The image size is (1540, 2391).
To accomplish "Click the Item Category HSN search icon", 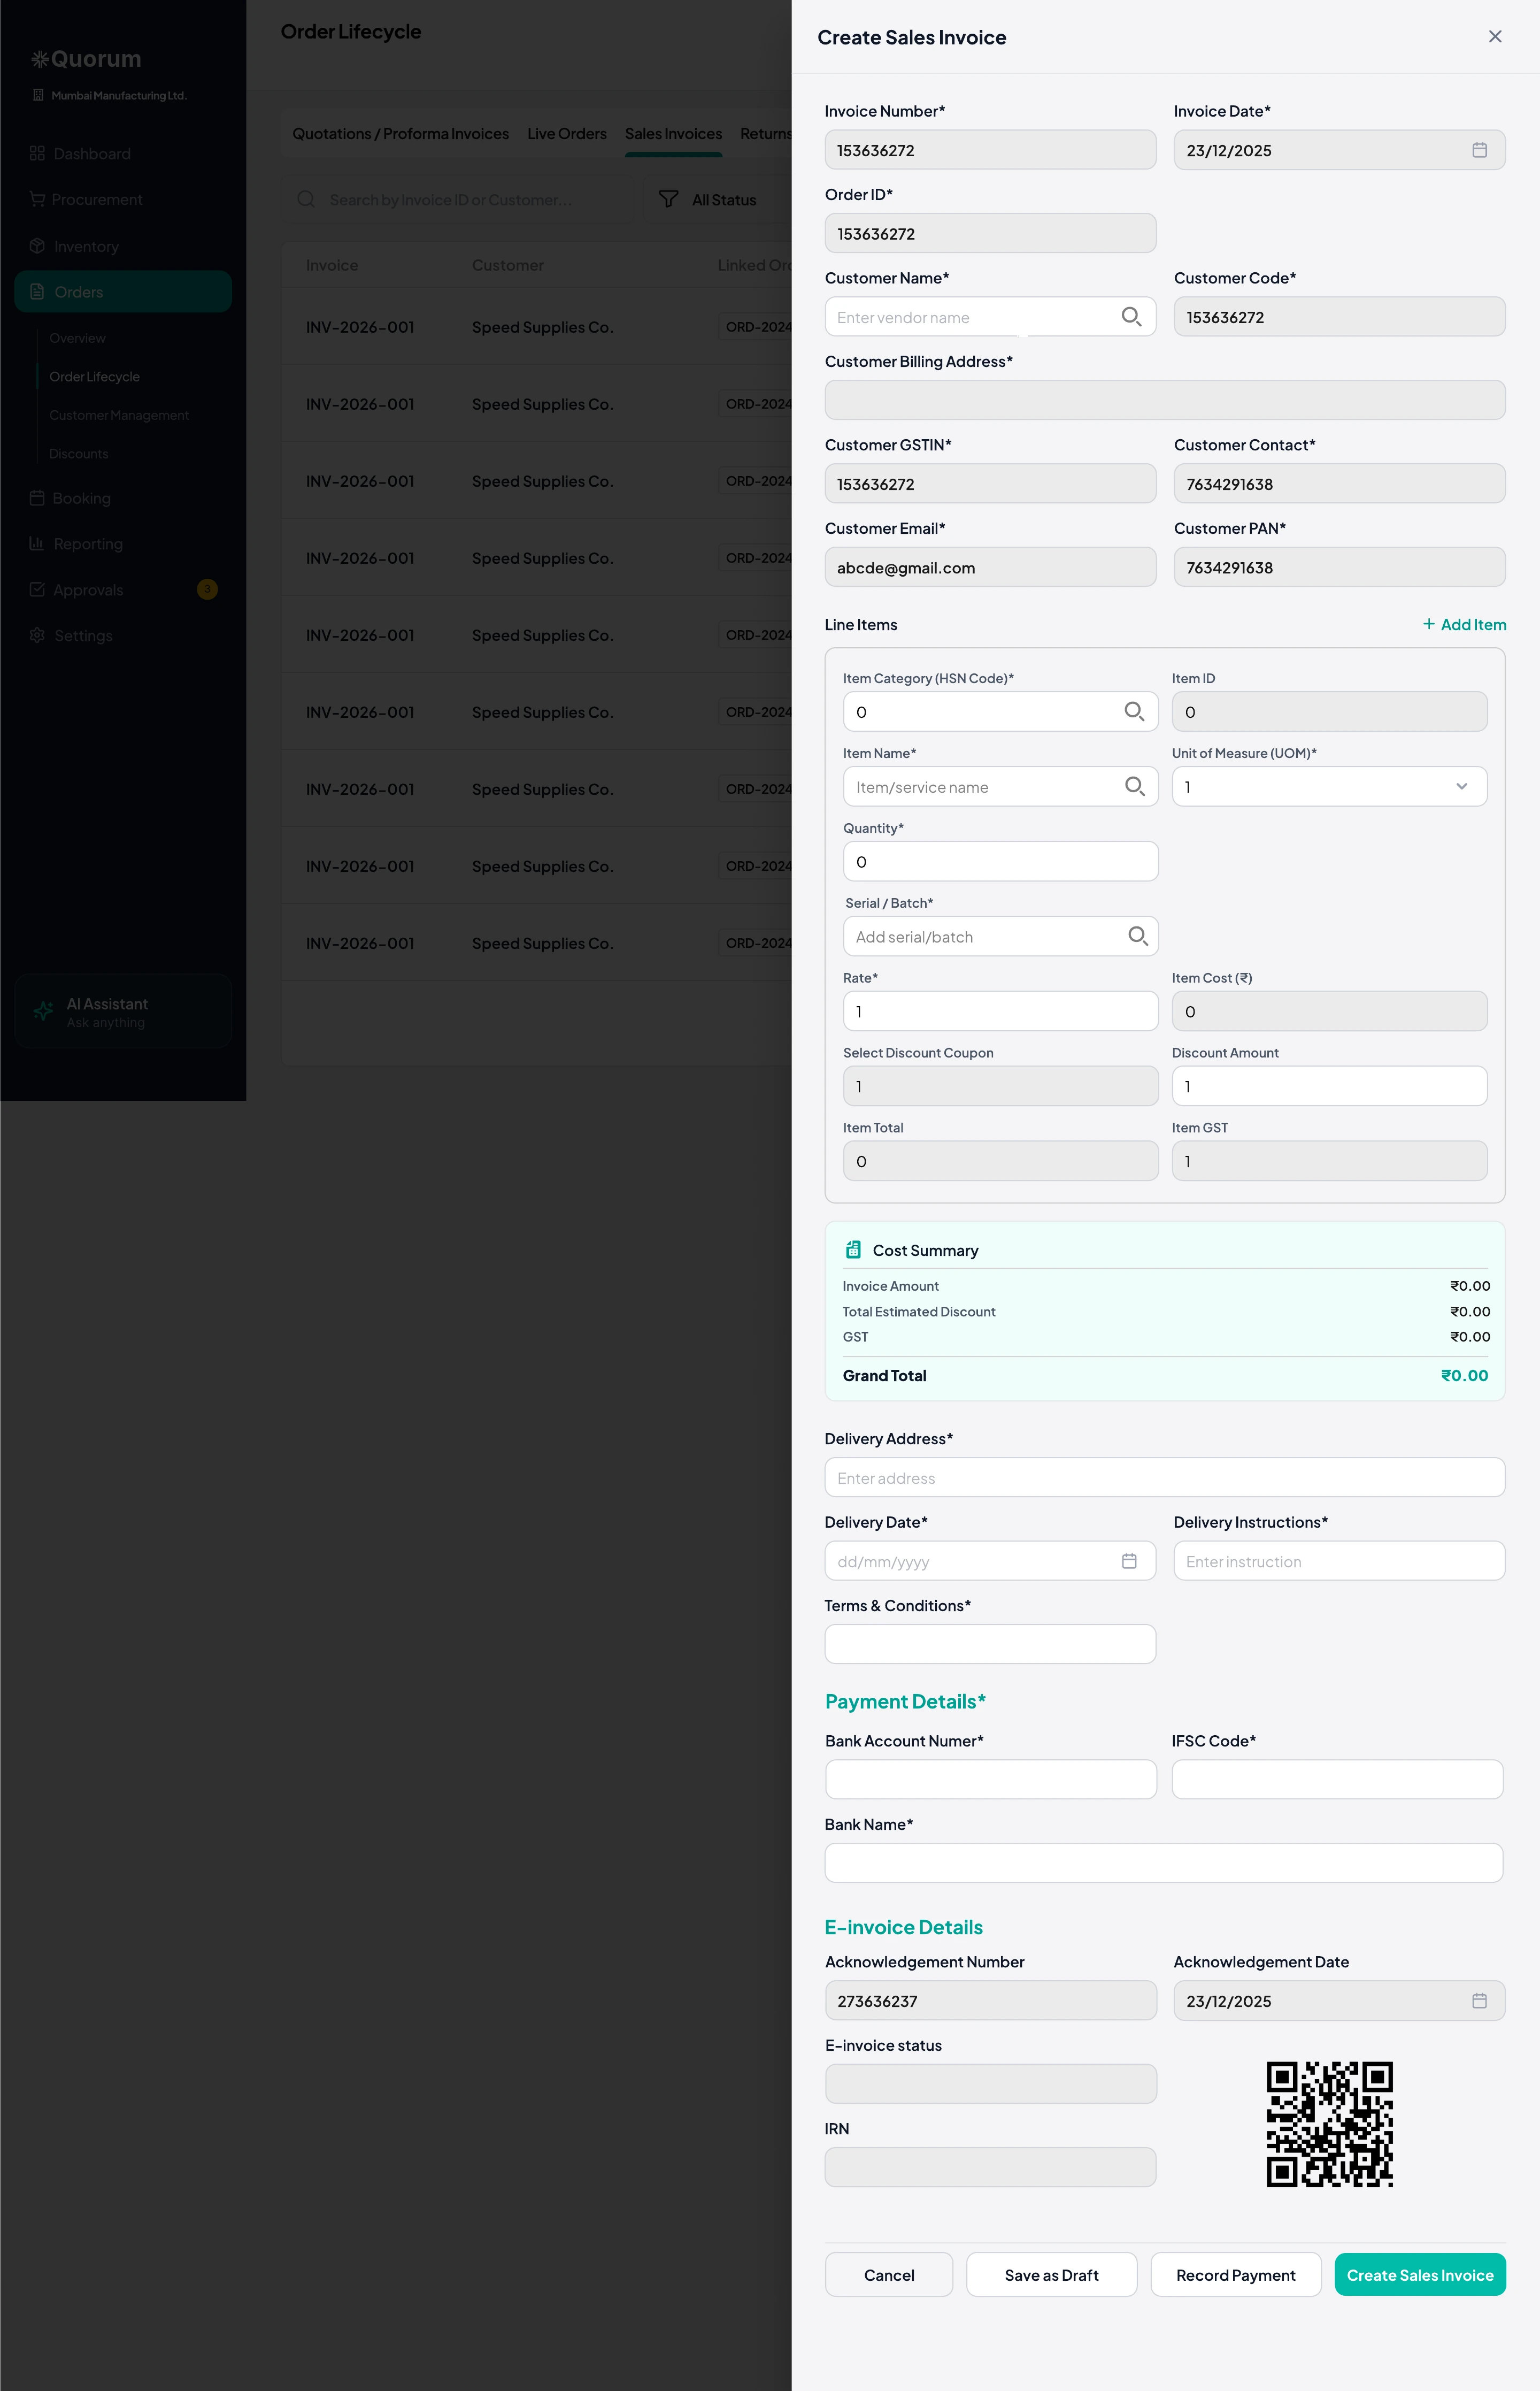I will pos(1134,711).
